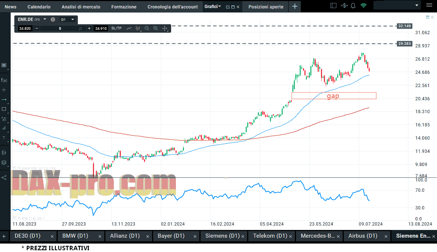
Task: Add a new chart tab at bottom
Action: tap(4, 236)
